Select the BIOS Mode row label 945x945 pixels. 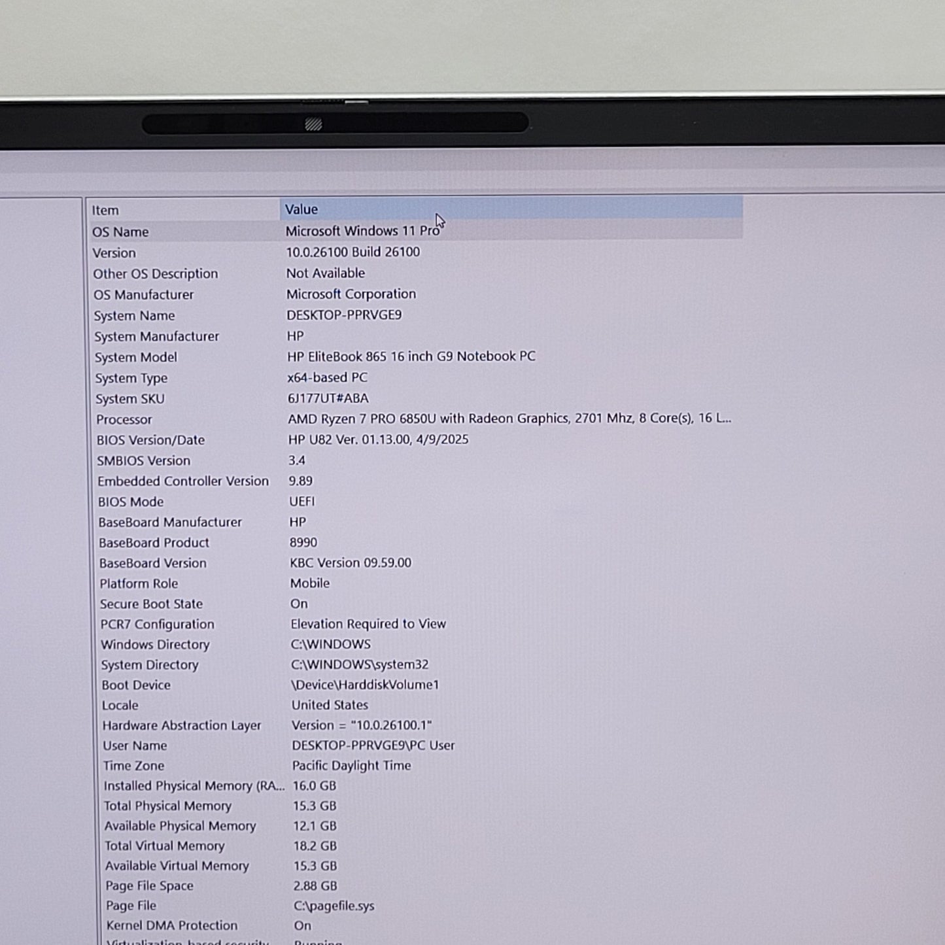(131, 502)
